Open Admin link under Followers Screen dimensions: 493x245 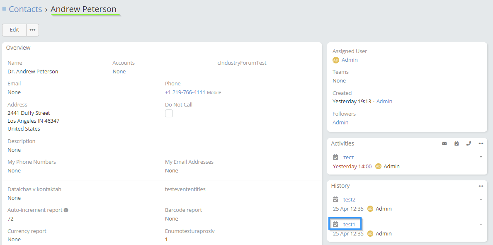(340, 123)
